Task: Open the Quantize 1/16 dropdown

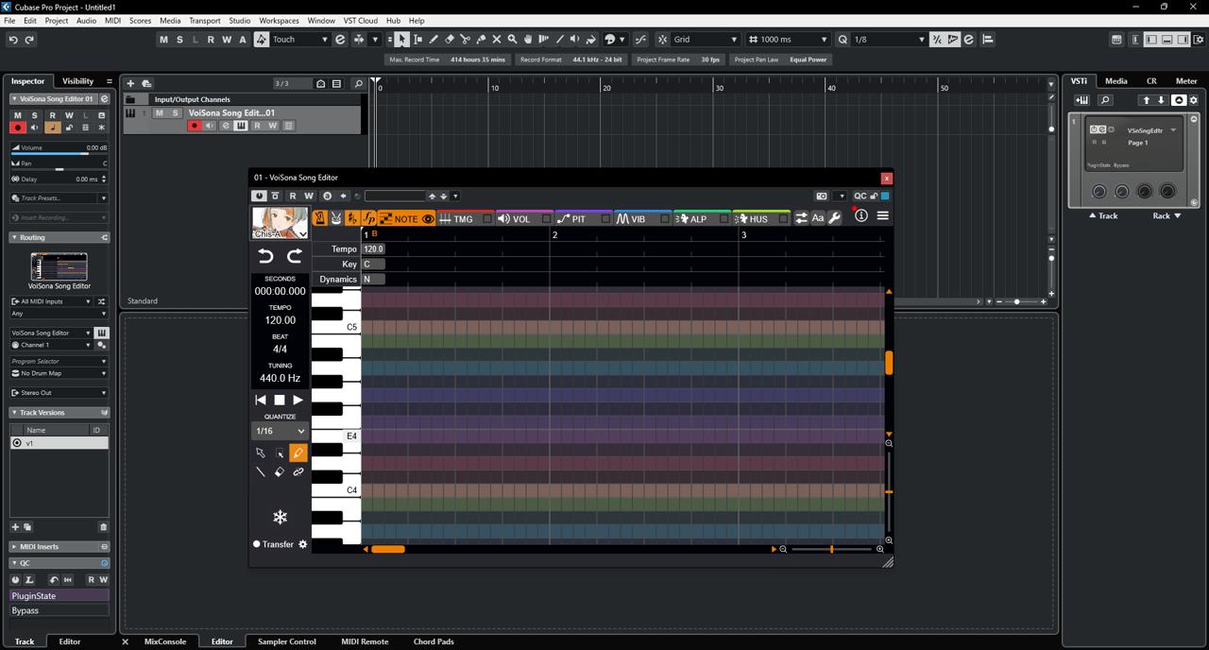Action: pyautogui.click(x=280, y=431)
